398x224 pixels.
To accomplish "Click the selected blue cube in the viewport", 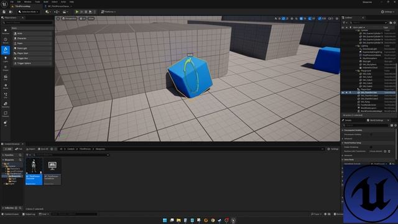I will [190, 77].
